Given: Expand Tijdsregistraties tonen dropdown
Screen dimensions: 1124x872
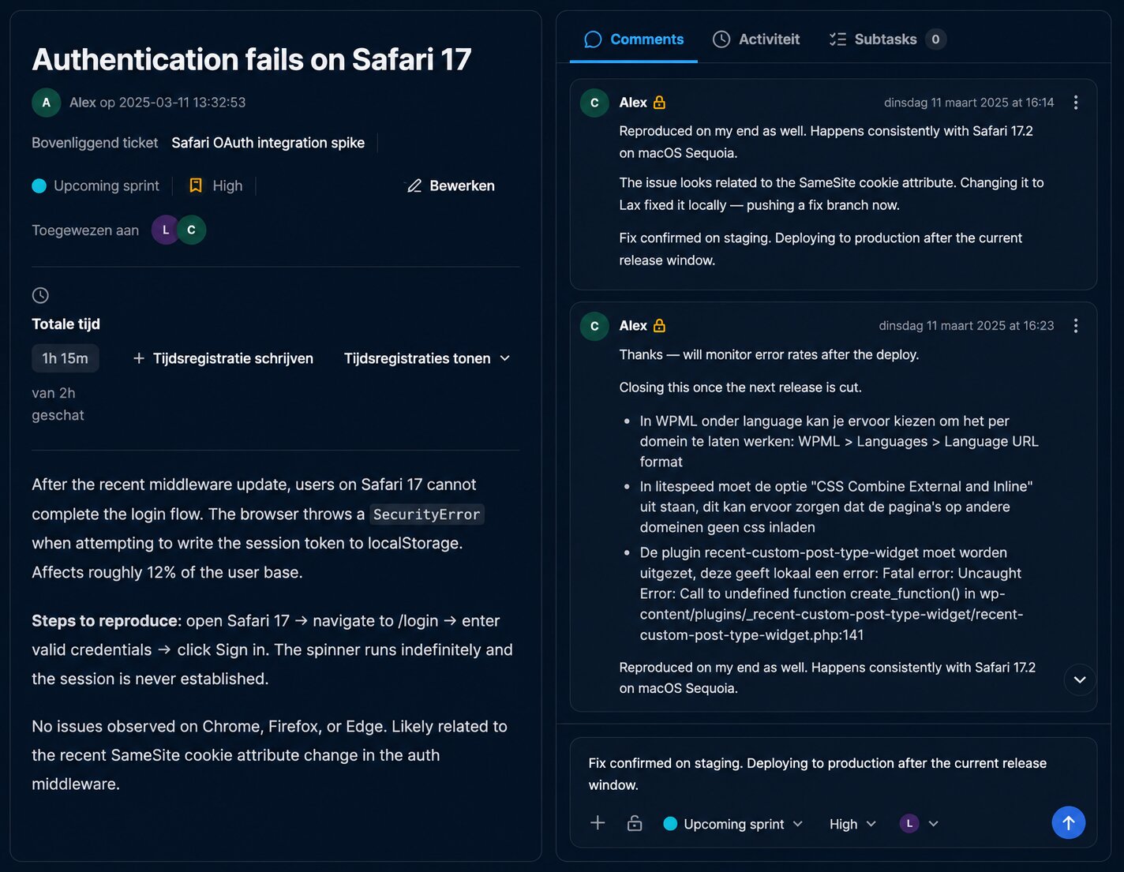Looking at the screenshot, I should click(x=427, y=358).
